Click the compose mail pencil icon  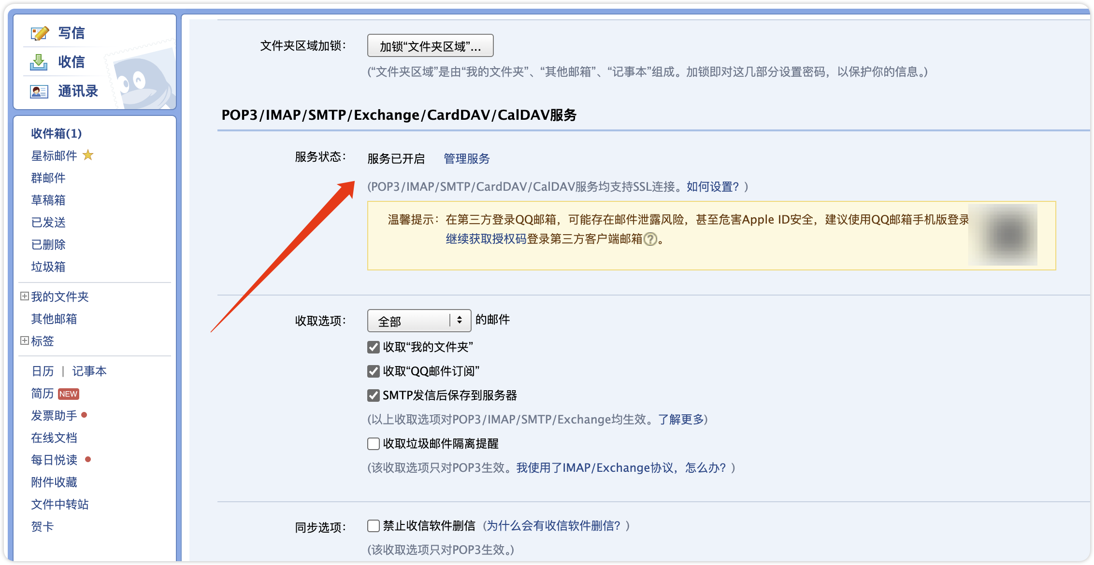tap(40, 33)
